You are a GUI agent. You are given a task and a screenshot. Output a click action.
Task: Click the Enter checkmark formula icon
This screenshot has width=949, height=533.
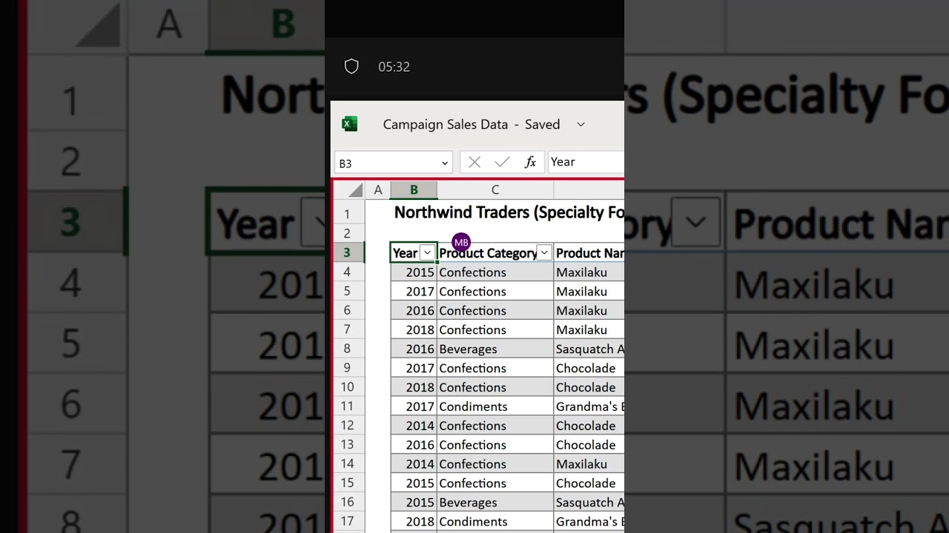click(x=502, y=162)
